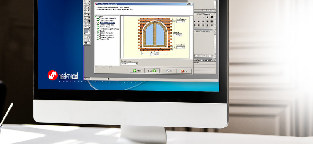313x144 pixels.
Task: Switch to the Canali tab
Action: point(198,31)
